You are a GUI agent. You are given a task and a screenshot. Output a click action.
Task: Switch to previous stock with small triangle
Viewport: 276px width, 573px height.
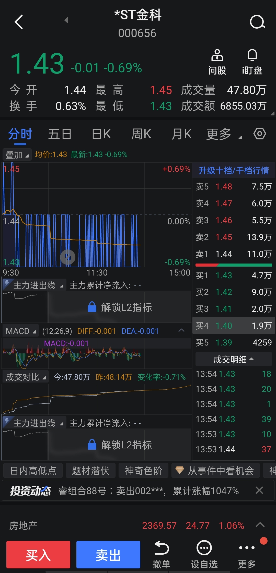pos(66,20)
